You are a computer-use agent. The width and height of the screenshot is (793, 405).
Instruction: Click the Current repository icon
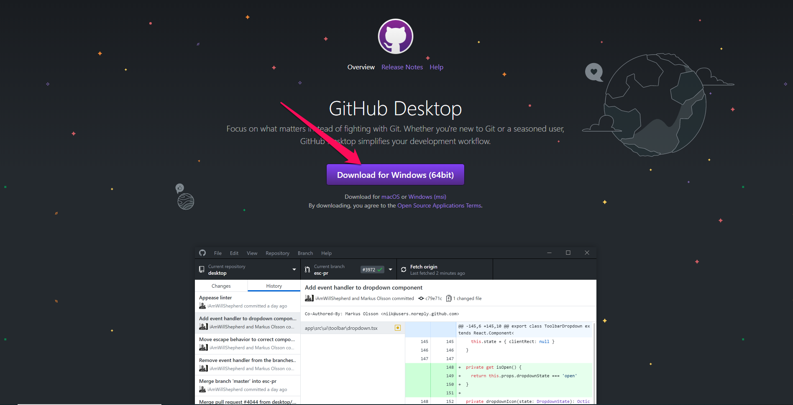[202, 270]
